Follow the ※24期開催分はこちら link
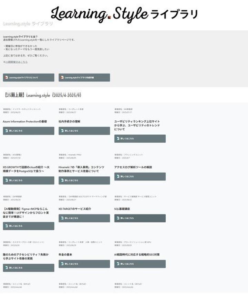The image size is (248, 297). [16, 62]
